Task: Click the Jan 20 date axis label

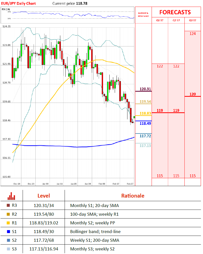Action: [x=74, y=184]
